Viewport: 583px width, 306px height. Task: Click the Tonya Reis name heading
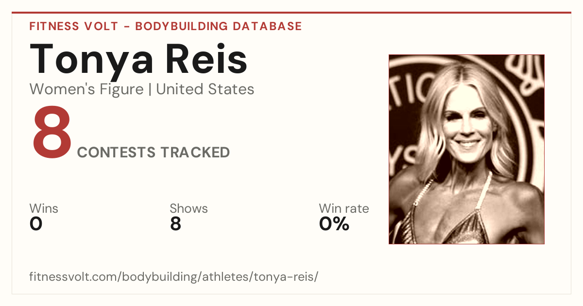138,59
